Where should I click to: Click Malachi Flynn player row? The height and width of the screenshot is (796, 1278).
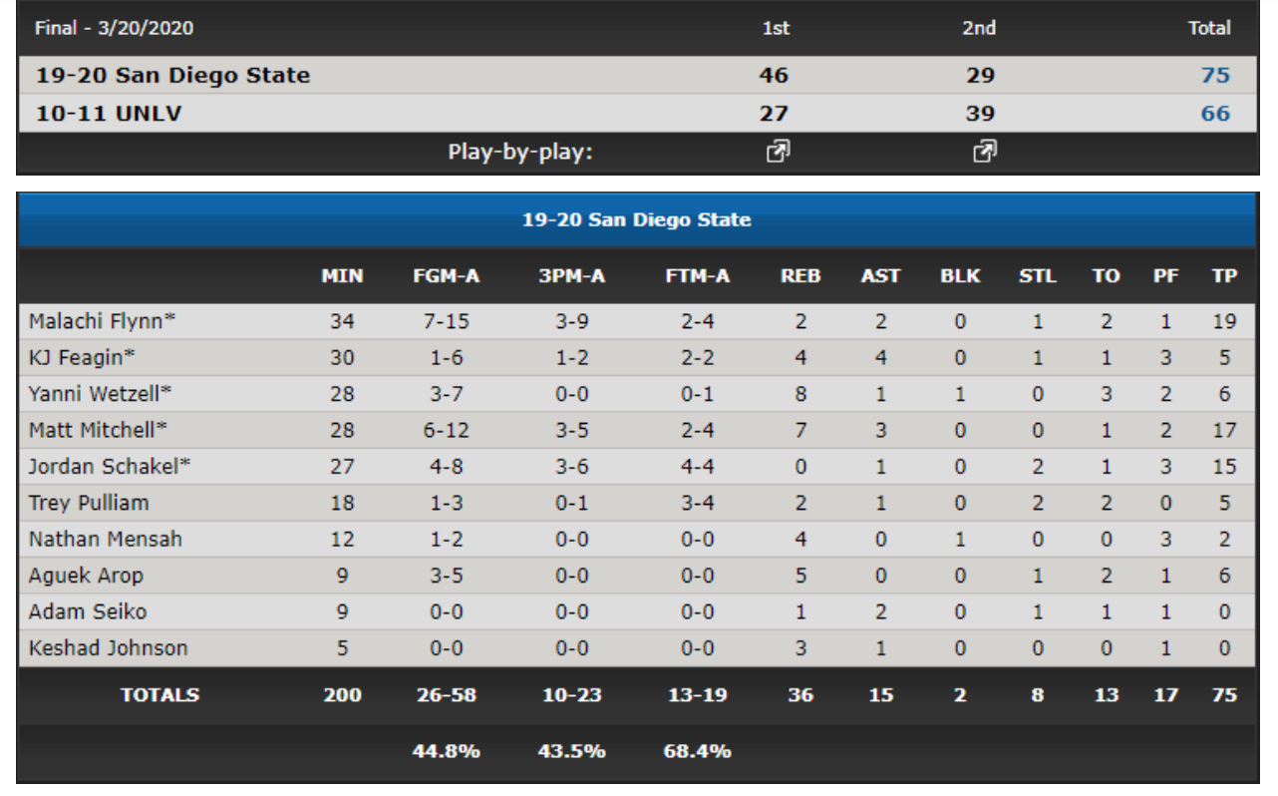[636, 321]
